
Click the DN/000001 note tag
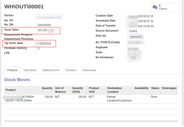click(136, 37)
